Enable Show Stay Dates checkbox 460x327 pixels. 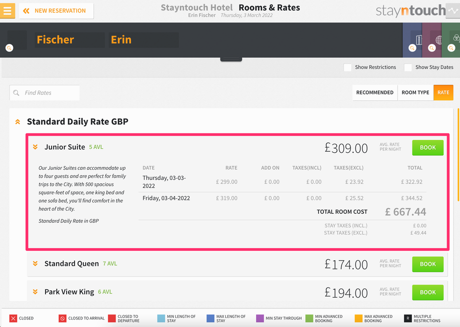tap(408, 67)
